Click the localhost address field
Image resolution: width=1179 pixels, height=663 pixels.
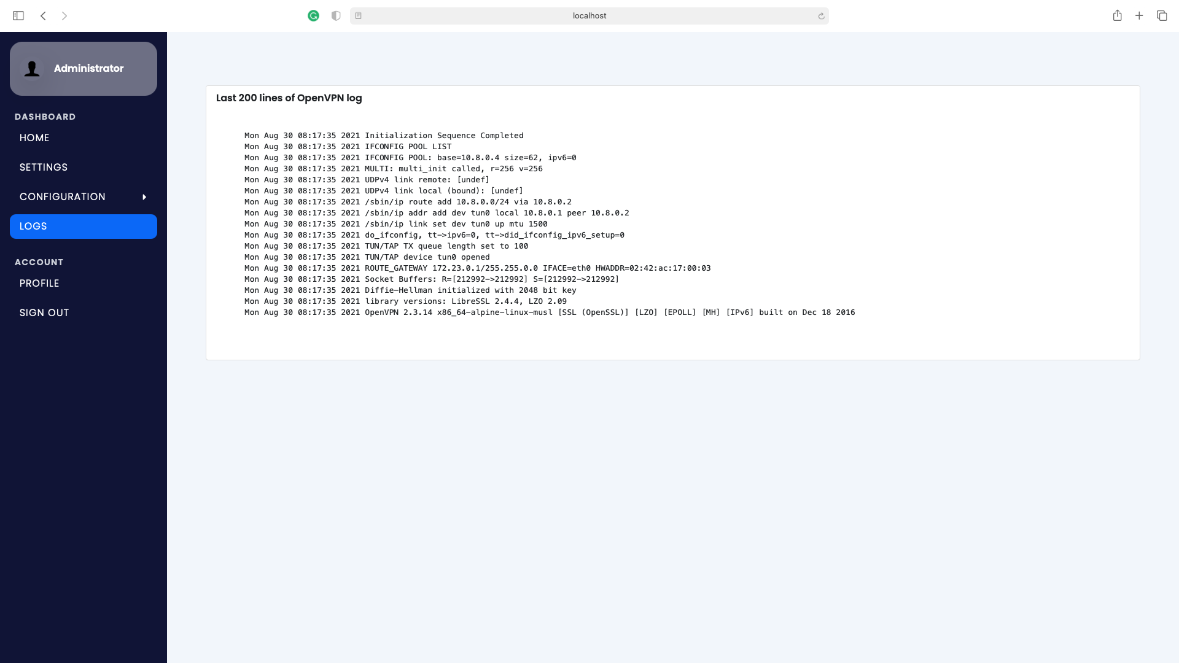pyautogui.click(x=589, y=16)
